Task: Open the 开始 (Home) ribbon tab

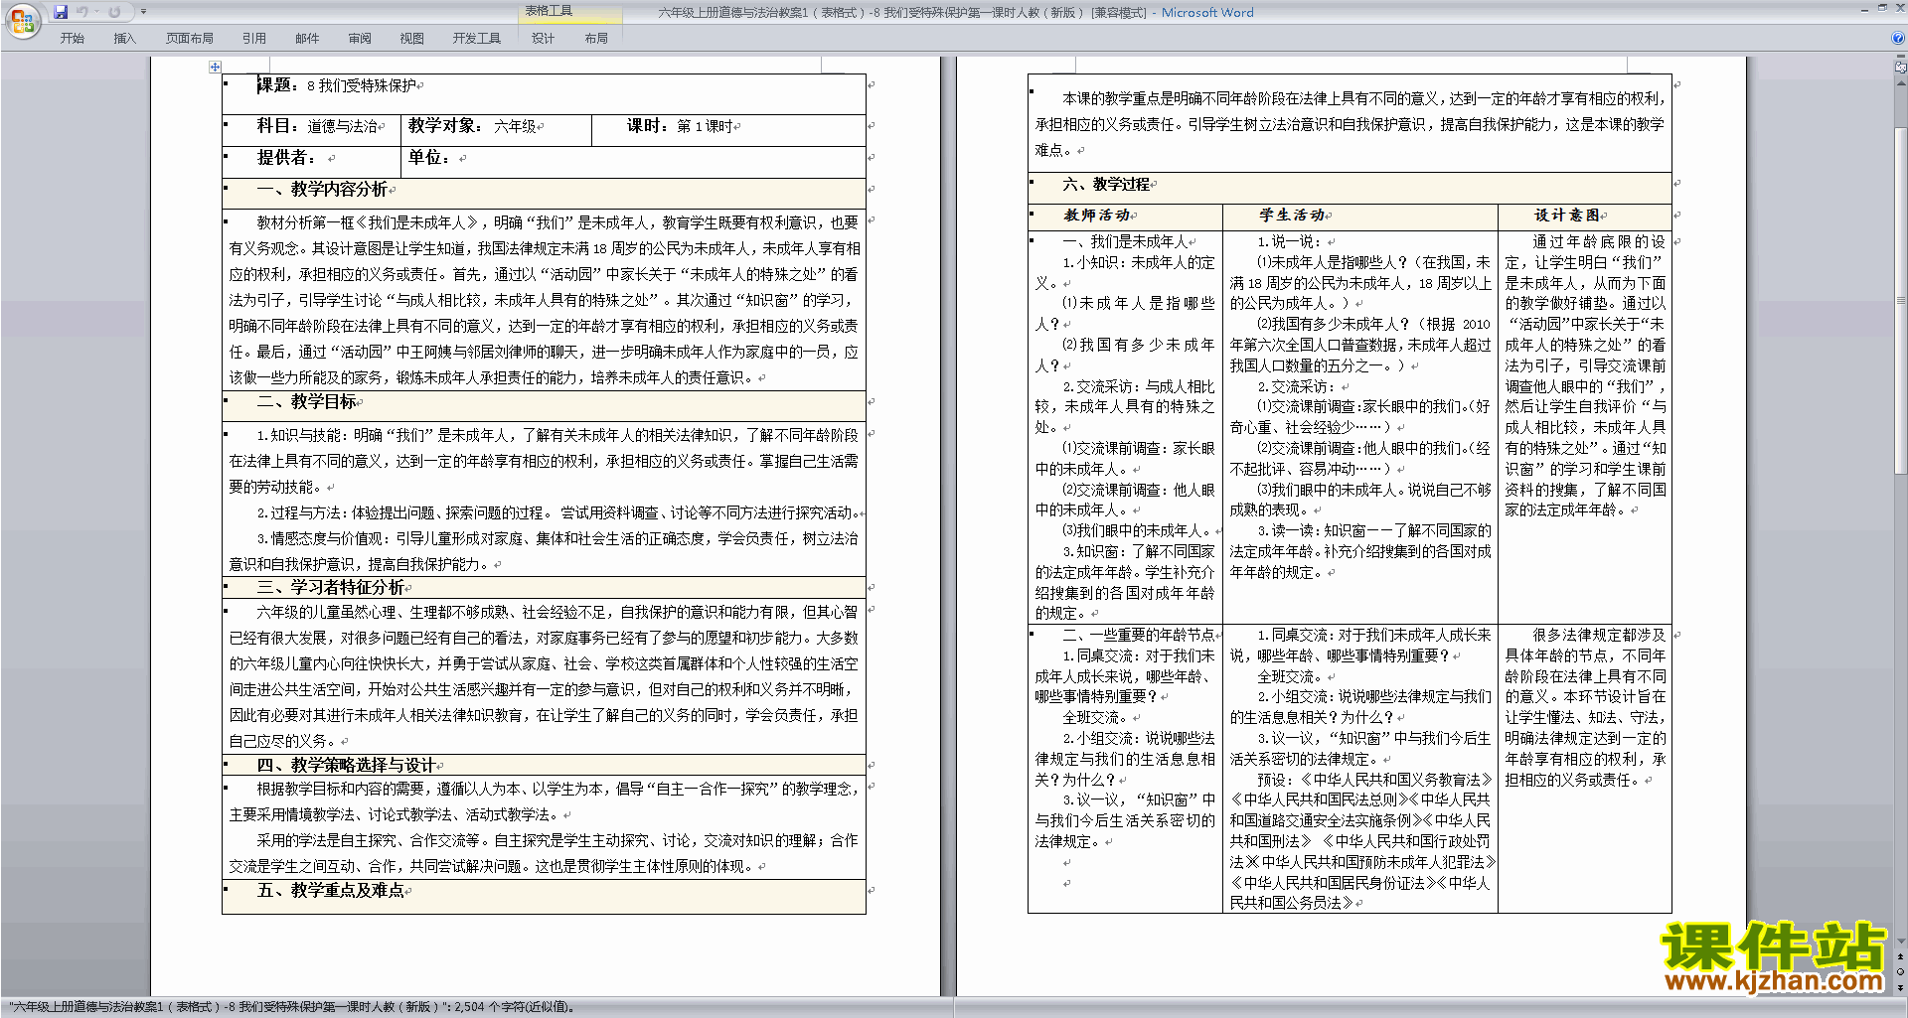Action: [73, 39]
